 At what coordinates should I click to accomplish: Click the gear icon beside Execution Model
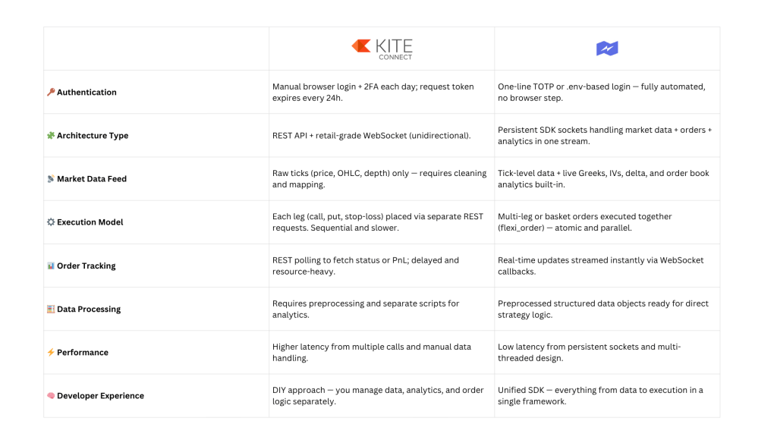[51, 222]
